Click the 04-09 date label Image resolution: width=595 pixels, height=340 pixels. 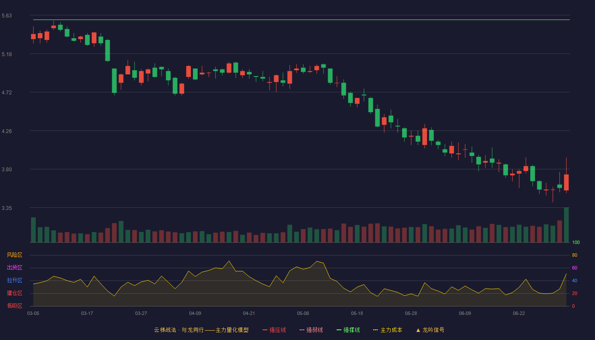tap(195, 313)
